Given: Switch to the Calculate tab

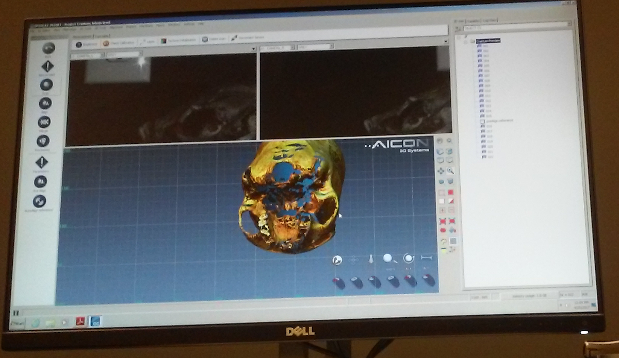Looking at the screenshot, I should tap(102, 36).
